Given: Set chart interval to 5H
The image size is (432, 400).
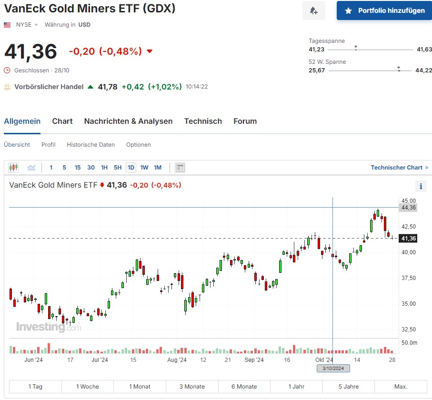Looking at the screenshot, I should pos(118,168).
